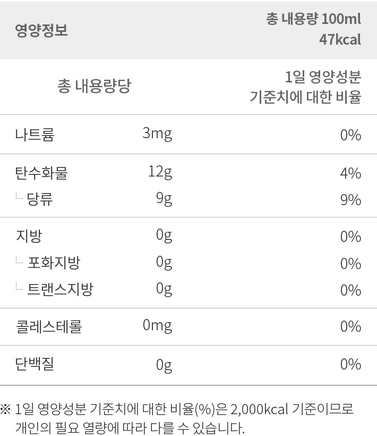Click the 3mg sodium value
The height and width of the screenshot is (436, 377).
(157, 134)
